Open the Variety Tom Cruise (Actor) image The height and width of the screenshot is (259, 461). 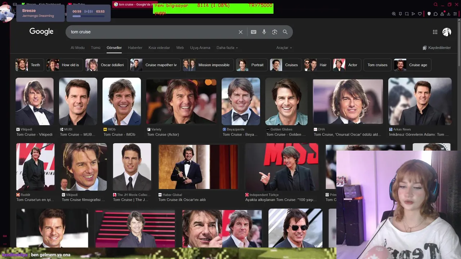pyautogui.click(x=181, y=102)
